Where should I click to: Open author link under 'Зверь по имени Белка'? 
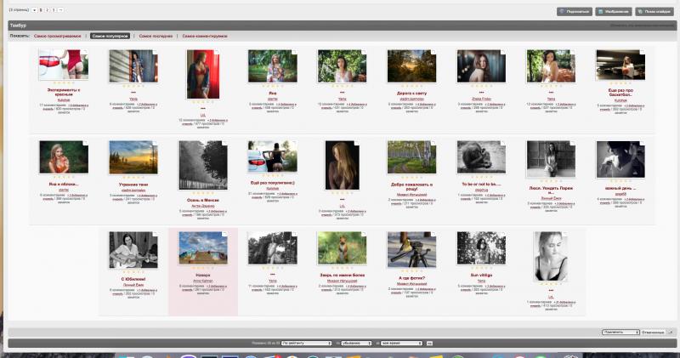coord(342,281)
